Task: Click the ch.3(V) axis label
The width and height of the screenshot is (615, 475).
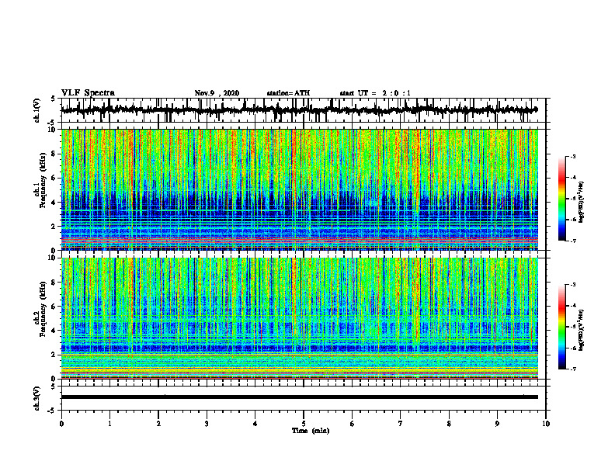Action: [x=37, y=399]
